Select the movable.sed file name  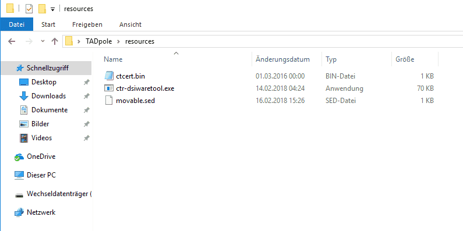(136, 101)
